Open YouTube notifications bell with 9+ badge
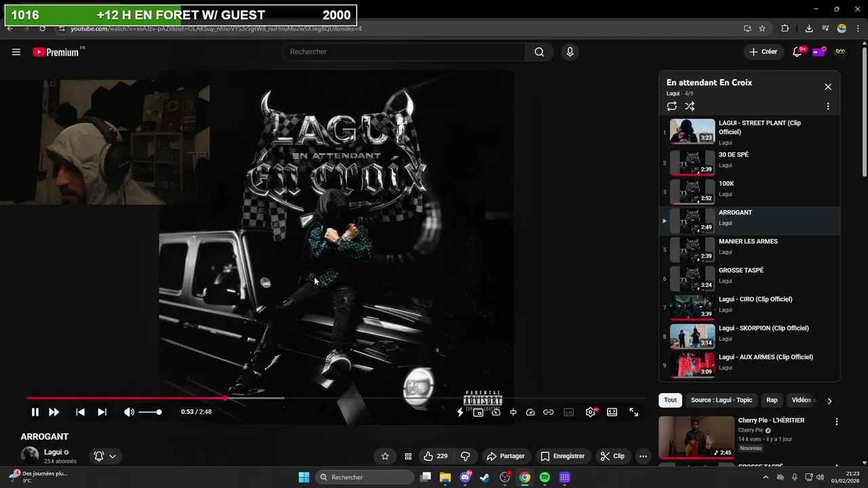Screen dimensions: 868x488 pos(797,52)
